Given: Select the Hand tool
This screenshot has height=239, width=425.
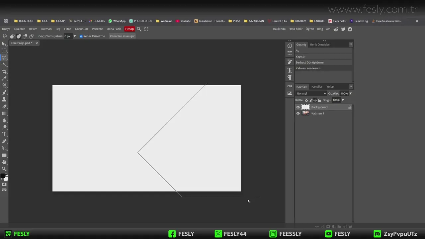Looking at the screenshot, I should click(x=4, y=162).
